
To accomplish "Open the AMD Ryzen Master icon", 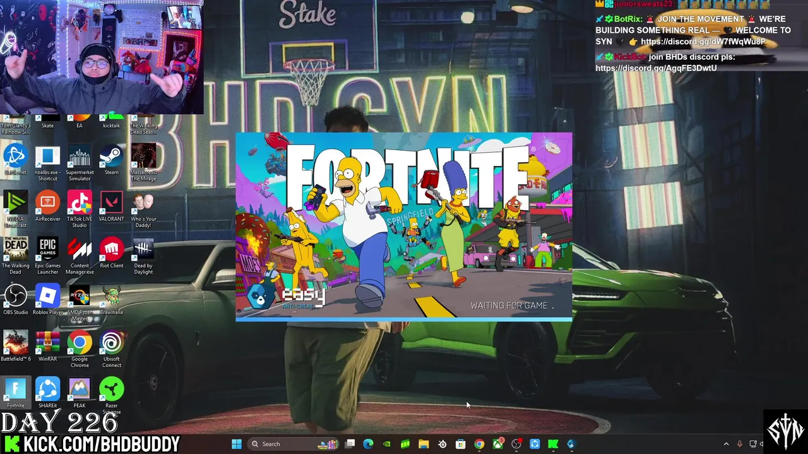I will click(x=80, y=303).
